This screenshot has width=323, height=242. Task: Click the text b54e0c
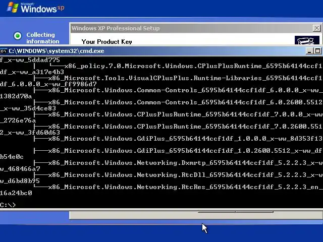pos(12,157)
